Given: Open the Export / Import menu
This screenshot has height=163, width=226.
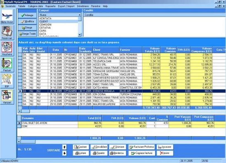Looking at the screenshot, I should coord(66,6).
